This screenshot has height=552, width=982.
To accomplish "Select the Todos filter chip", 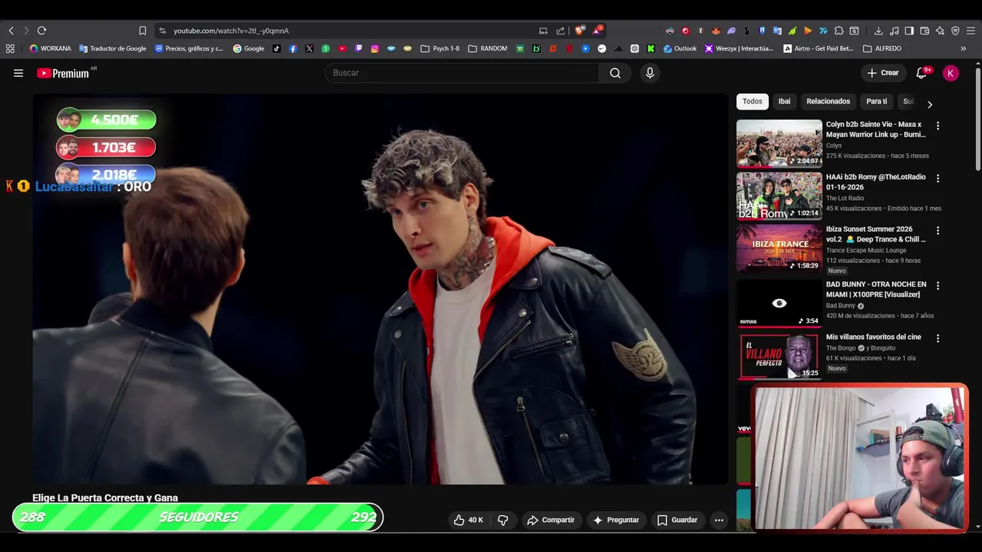I will (753, 101).
